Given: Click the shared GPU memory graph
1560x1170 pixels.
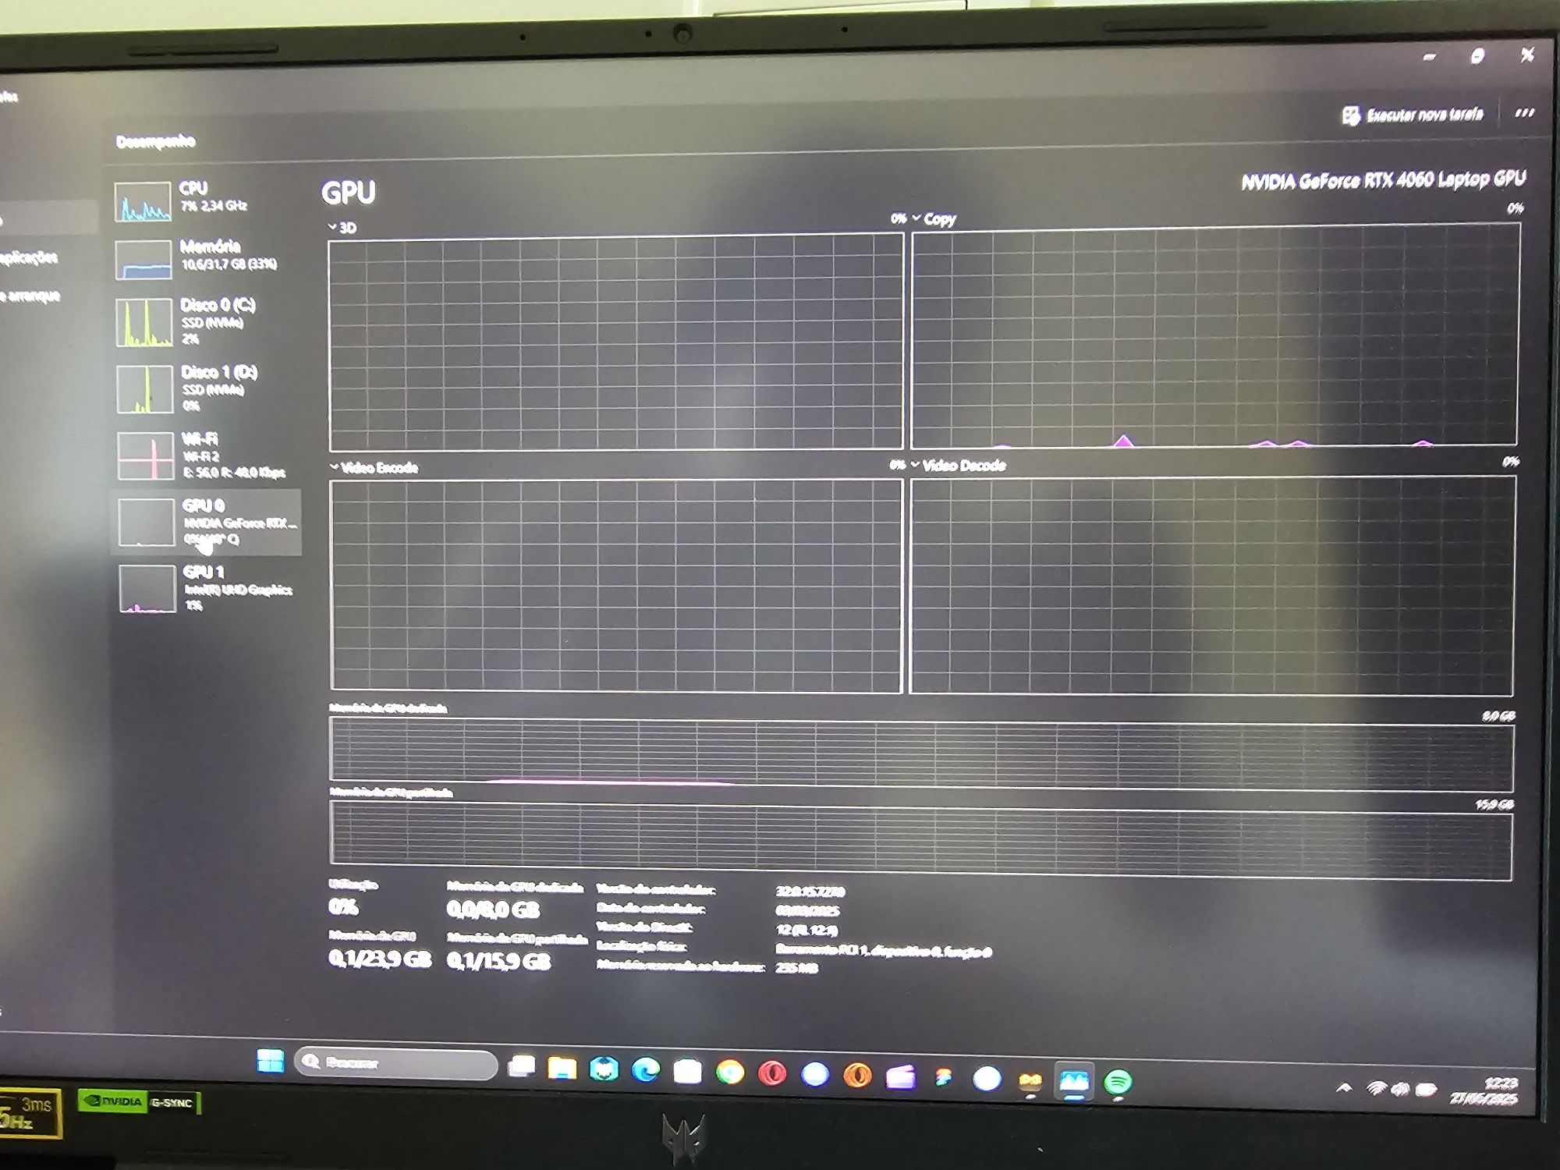Looking at the screenshot, I should coord(921,840).
